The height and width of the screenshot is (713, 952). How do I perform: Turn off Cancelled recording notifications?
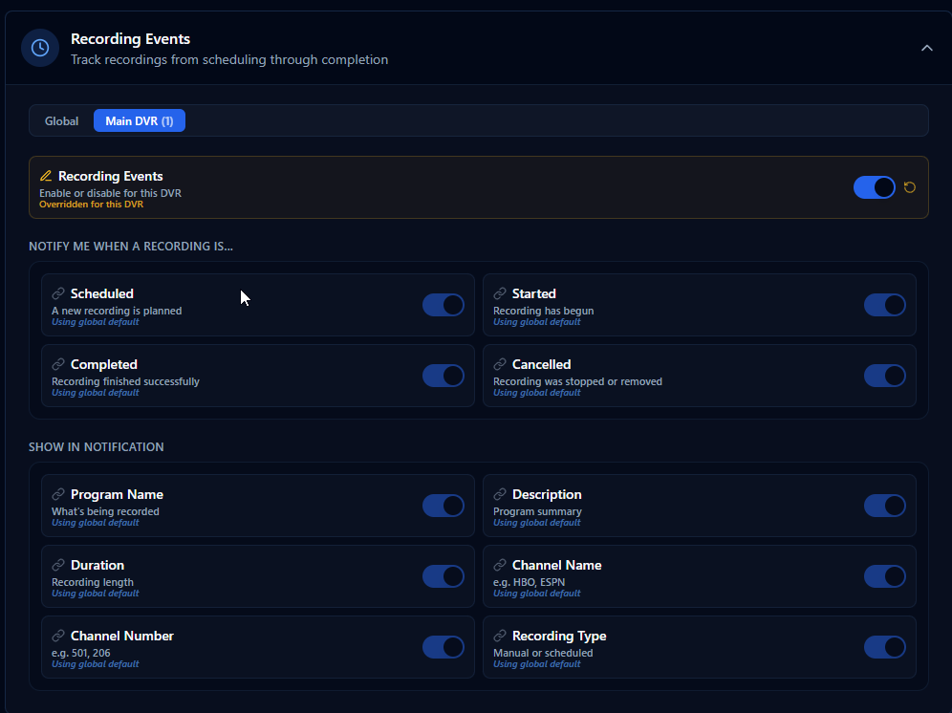pos(884,376)
